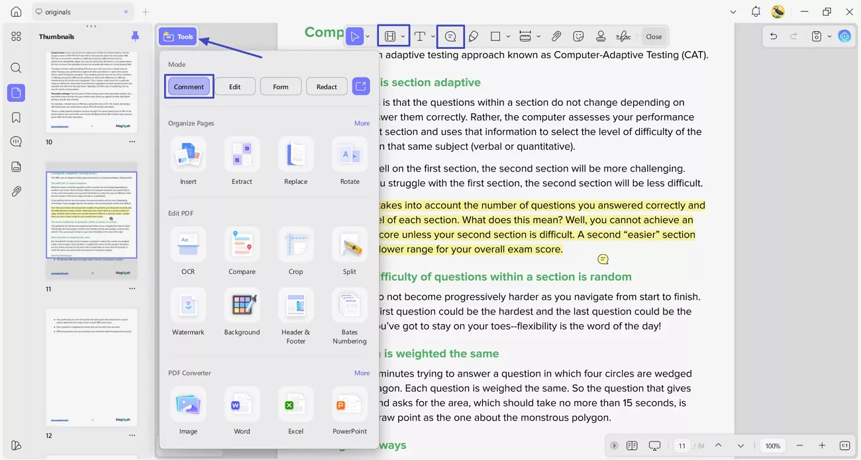Select the Highlight tool in the toolbar

389,36
